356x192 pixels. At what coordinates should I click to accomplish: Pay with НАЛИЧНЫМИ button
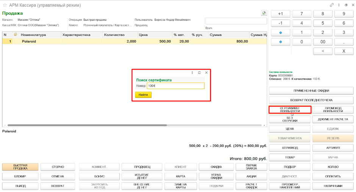click(333, 186)
